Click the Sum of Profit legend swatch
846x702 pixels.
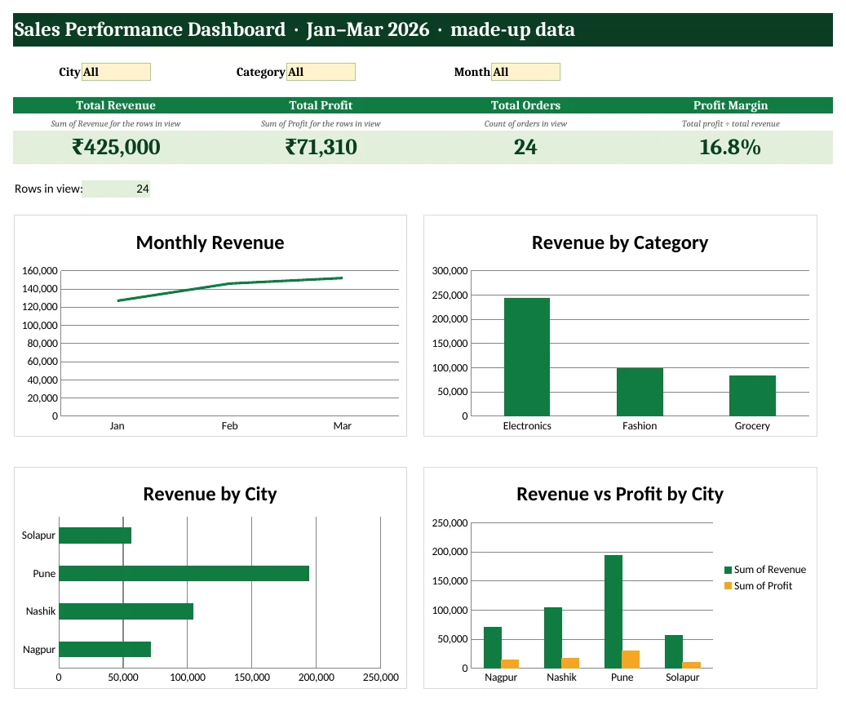pyautogui.click(x=728, y=586)
